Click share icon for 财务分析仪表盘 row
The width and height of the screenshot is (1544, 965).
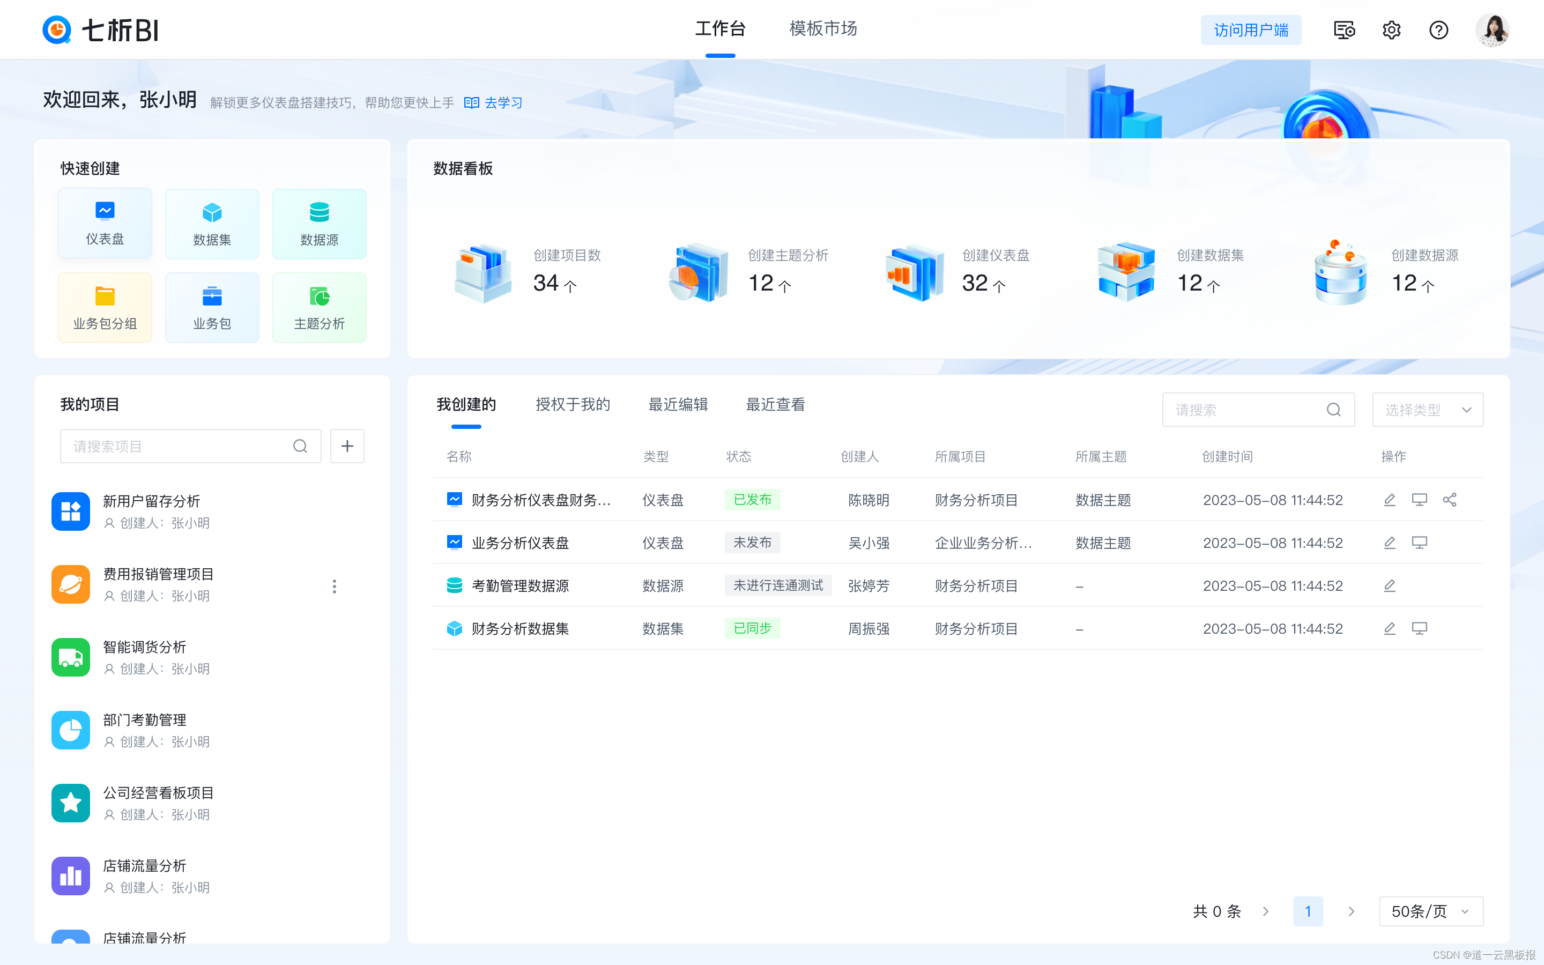[1449, 500]
